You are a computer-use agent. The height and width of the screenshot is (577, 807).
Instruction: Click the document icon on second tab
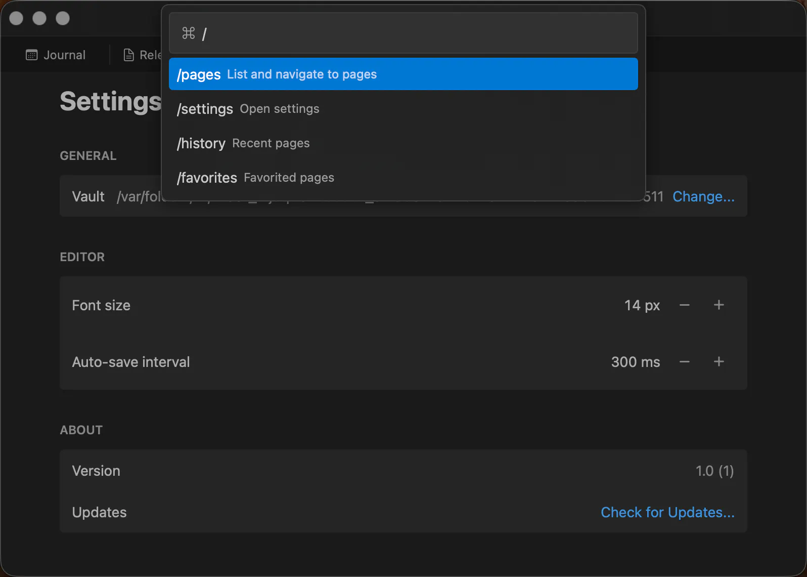coord(129,55)
